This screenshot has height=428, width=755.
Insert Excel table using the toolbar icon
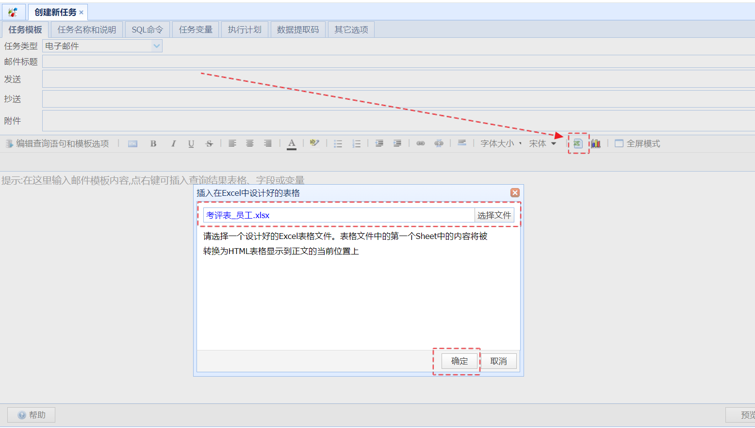coord(578,143)
